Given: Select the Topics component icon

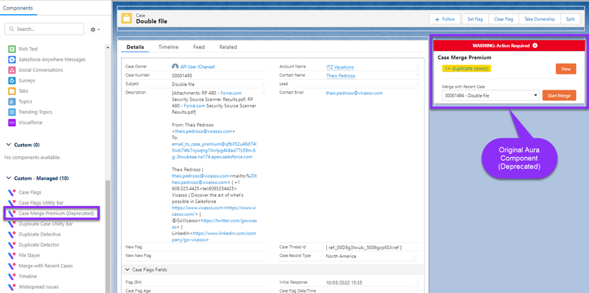Looking at the screenshot, I should point(12,101).
